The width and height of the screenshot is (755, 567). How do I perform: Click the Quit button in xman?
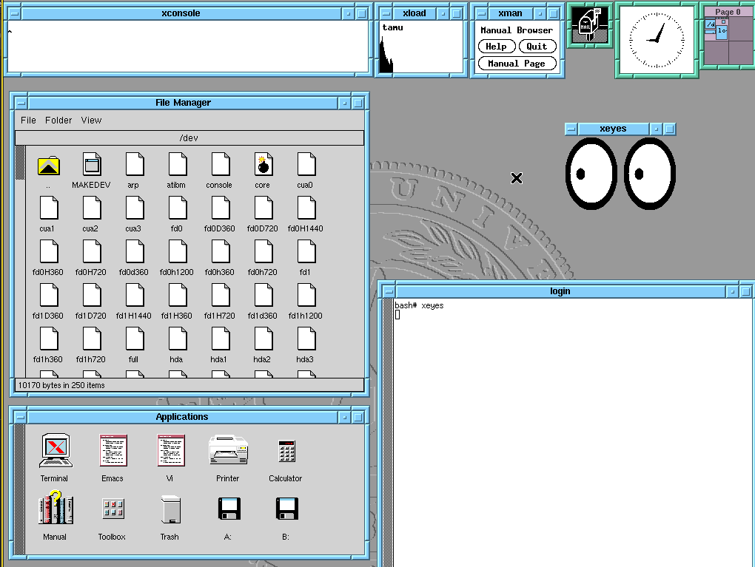coord(537,46)
